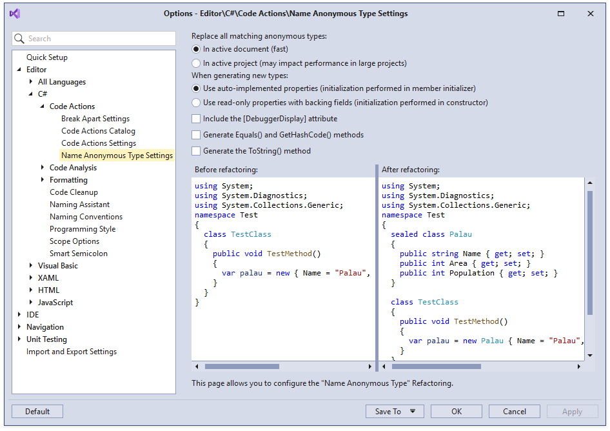The height and width of the screenshot is (431, 610).
Task: Maximize the Options dialog window
Action: 561,14
